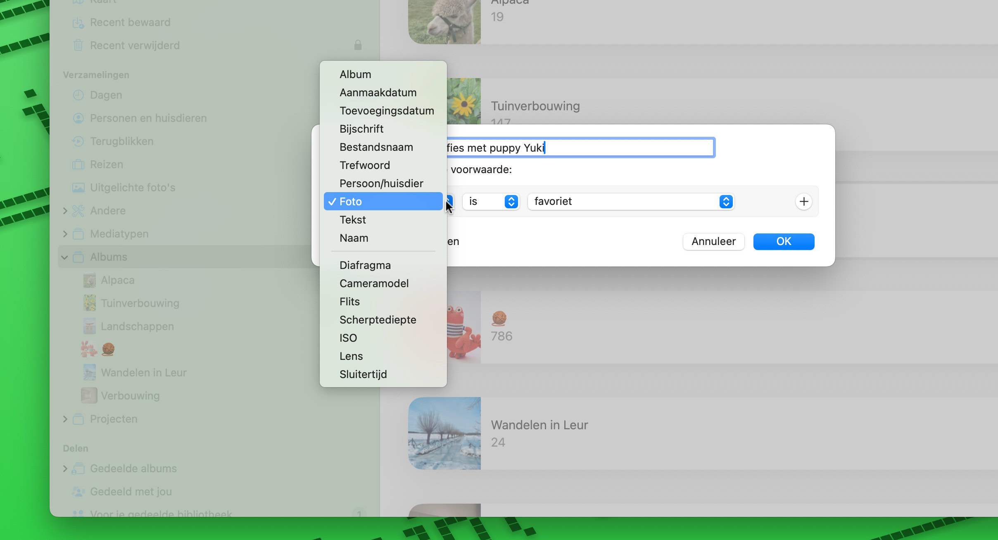Open the 'favoriet' value dropdown

(630, 202)
